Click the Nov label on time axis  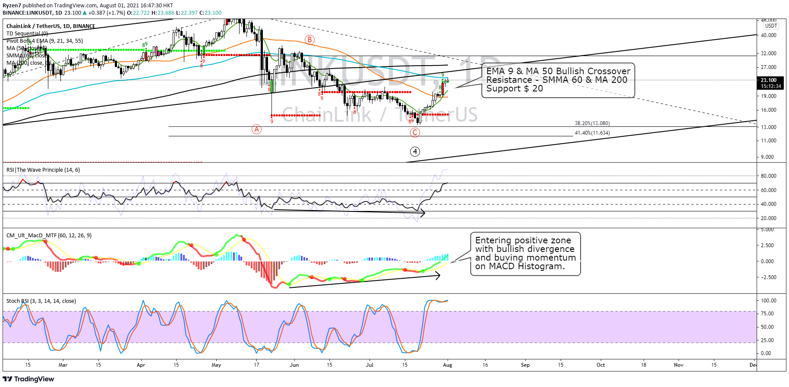pyautogui.click(x=679, y=365)
